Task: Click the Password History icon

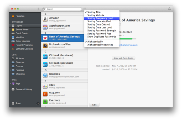Action: coord(13,89)
